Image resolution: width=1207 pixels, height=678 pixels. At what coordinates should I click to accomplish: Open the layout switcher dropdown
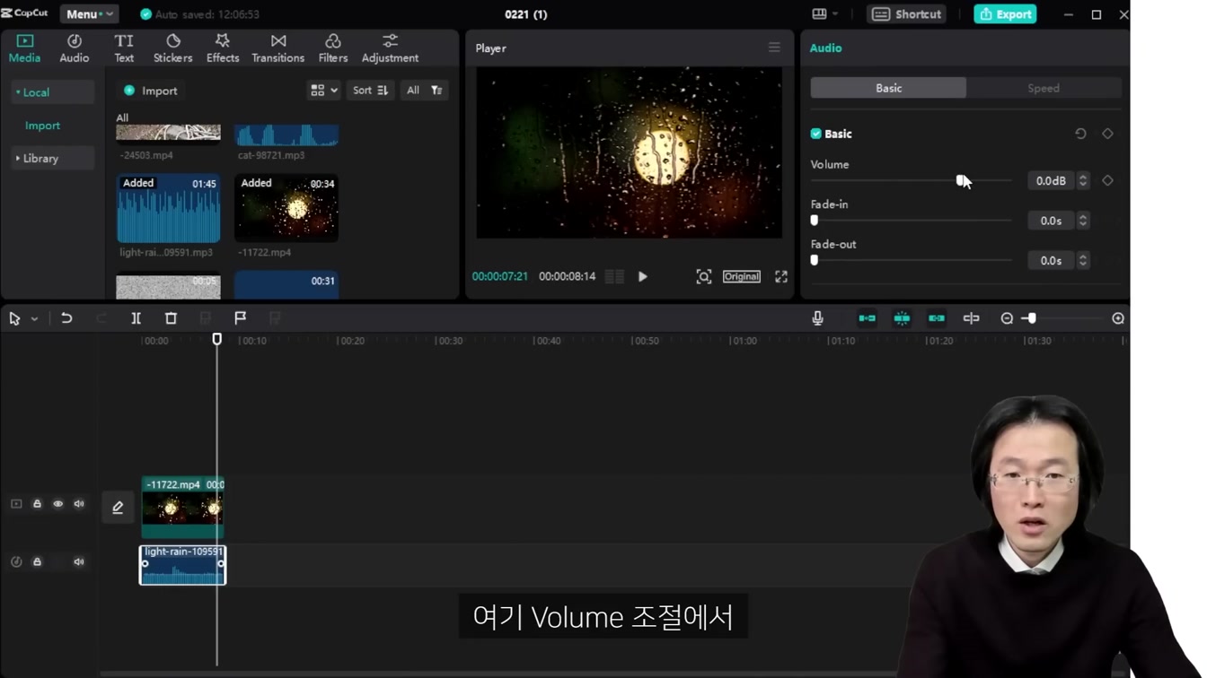tap(824, 14)
